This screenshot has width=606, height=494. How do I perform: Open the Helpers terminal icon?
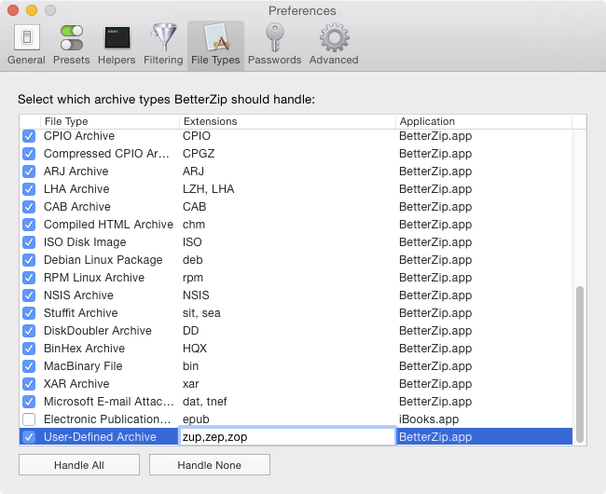(117, 37)
